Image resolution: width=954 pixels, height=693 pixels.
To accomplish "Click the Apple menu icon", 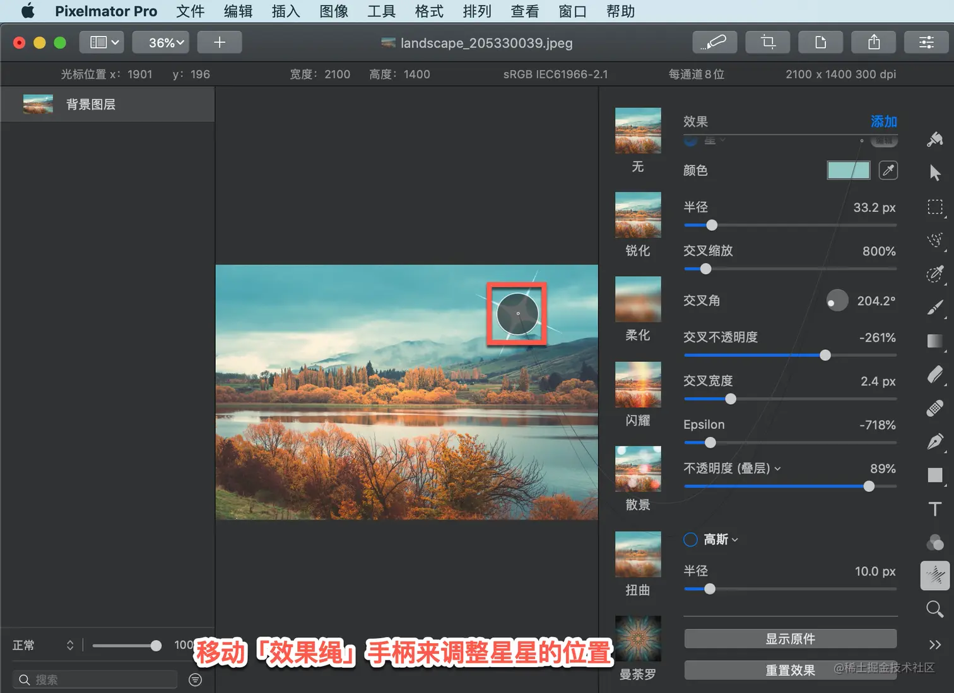I will tap(28, 11).
